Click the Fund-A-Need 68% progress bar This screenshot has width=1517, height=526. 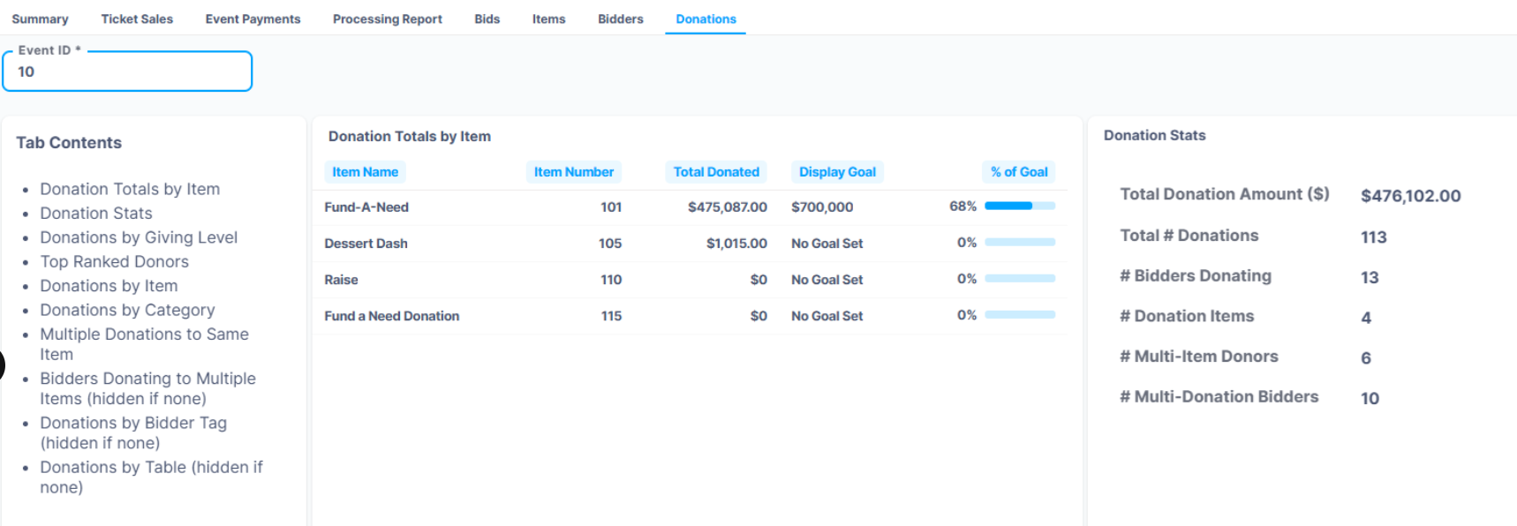[1019, 207]
